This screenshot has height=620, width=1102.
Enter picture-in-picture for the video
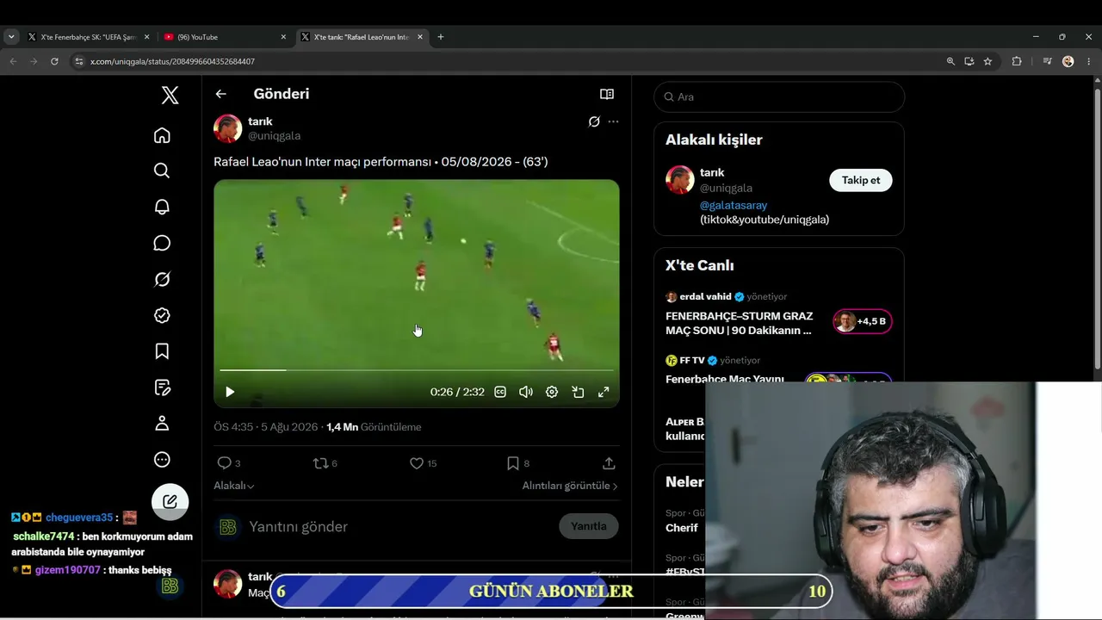point(578,392)
